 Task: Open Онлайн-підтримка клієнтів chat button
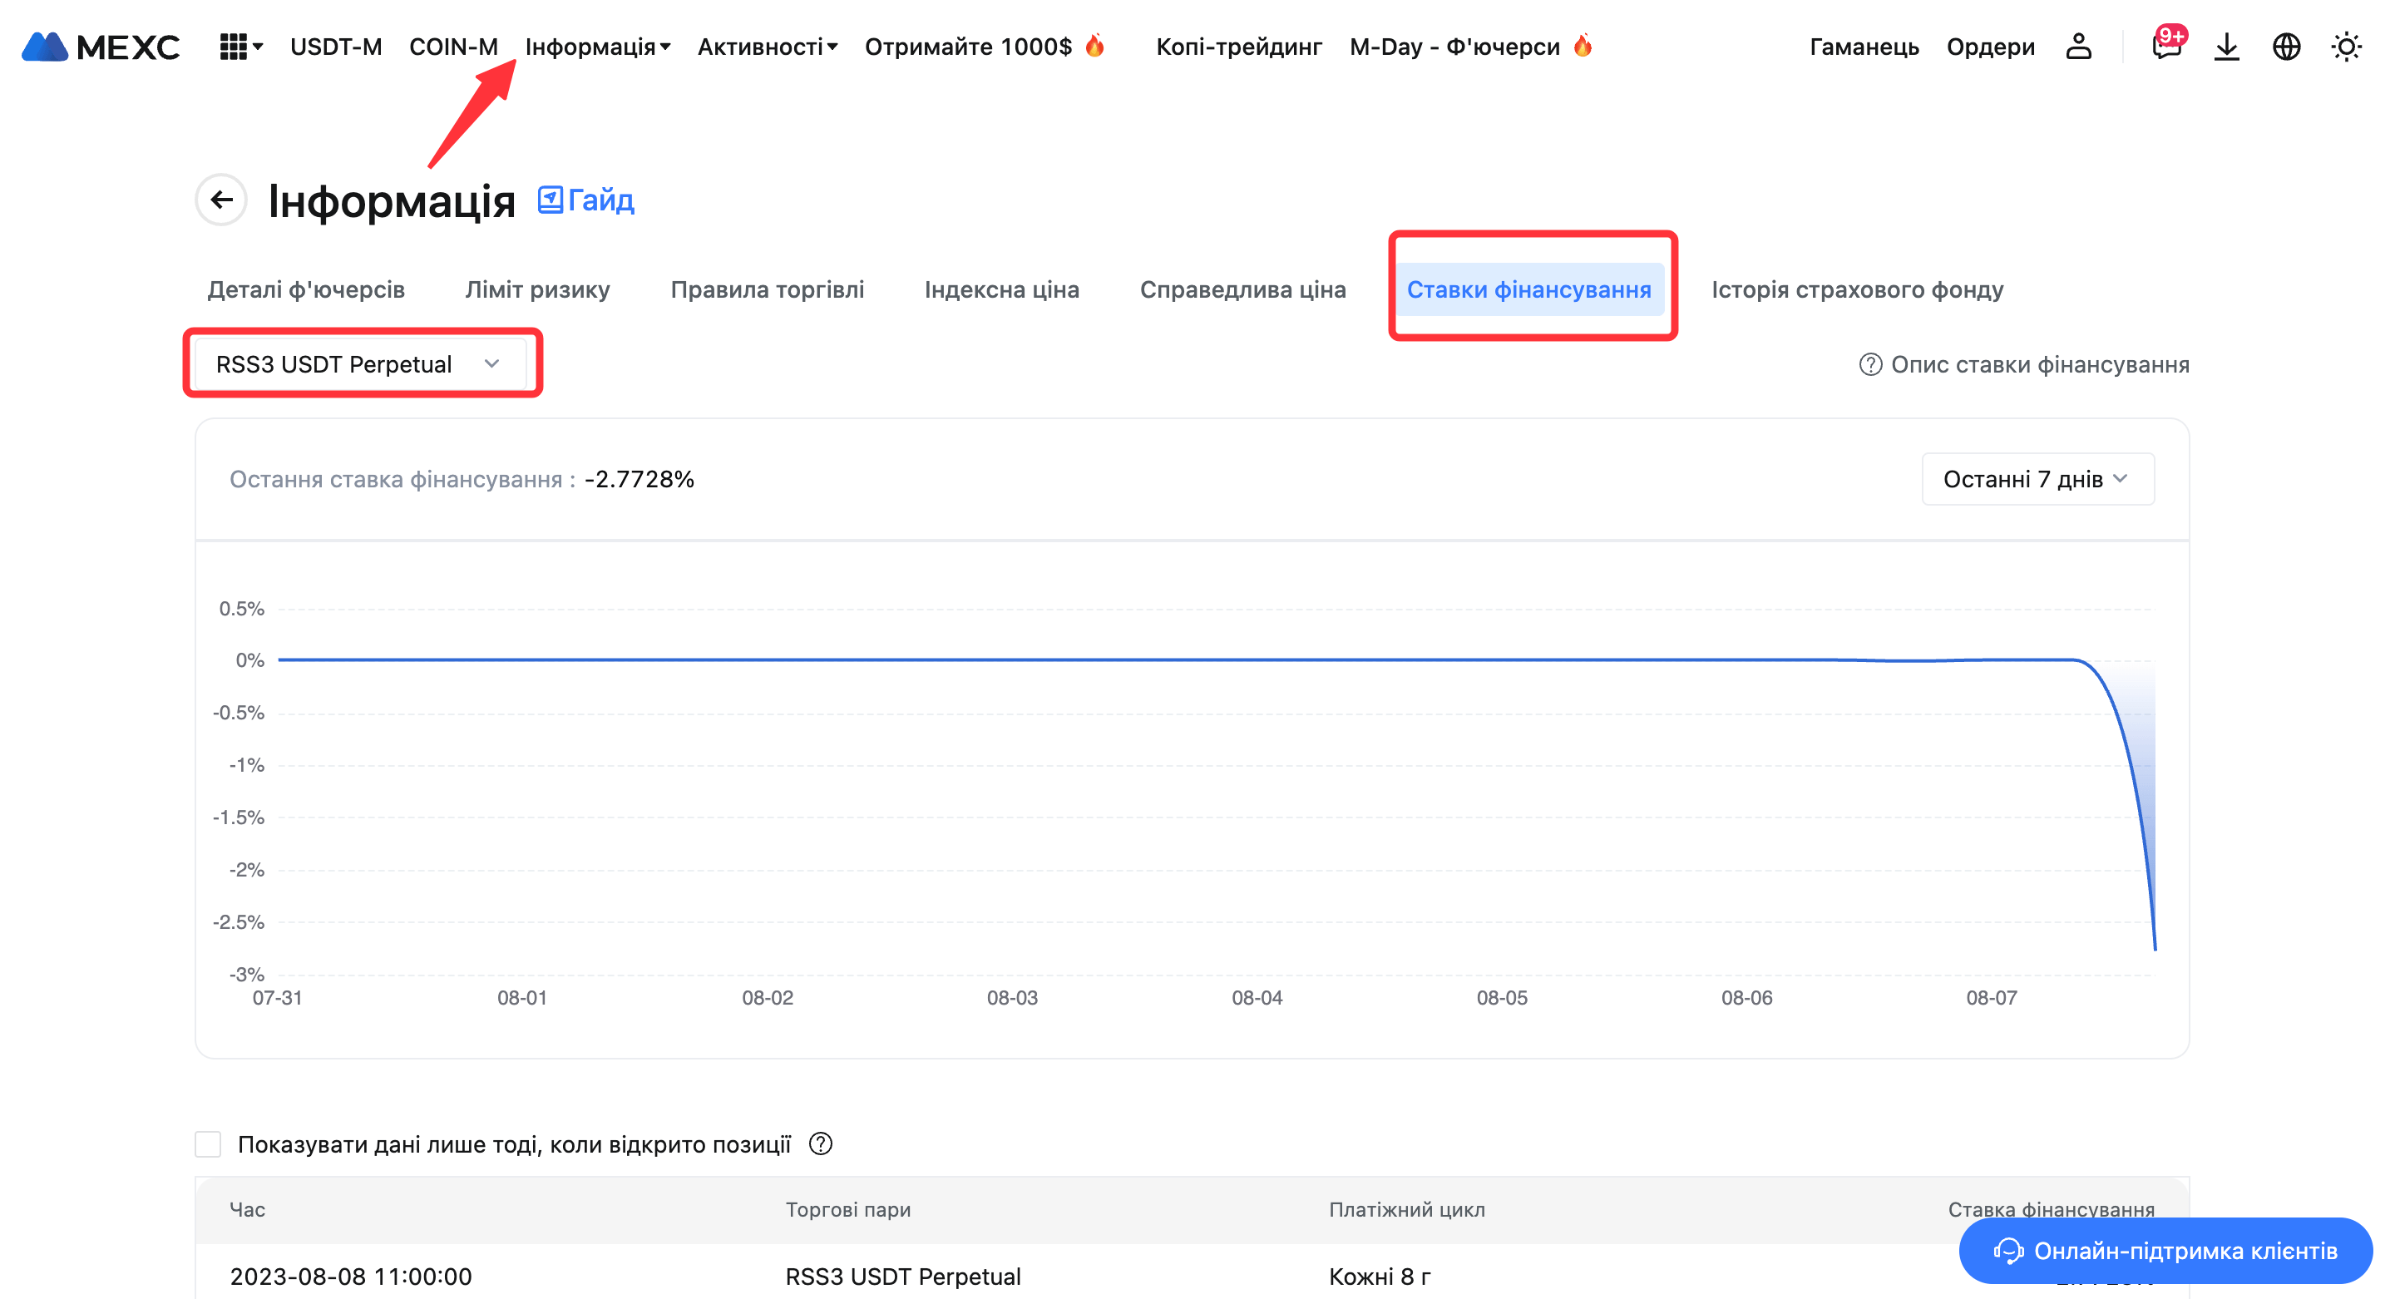(x=2165, y=1251)
